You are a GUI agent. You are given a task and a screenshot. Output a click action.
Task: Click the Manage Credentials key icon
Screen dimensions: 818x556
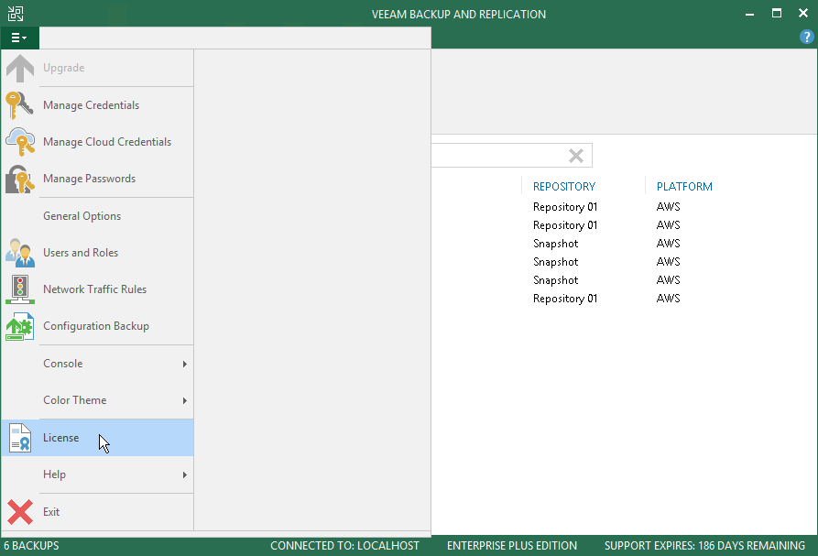[x=20, y=105]
